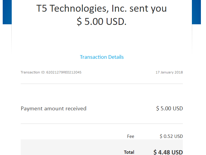Click the word "Inc." in the heading
Image resolution: width=206 pixels, height=155 pixels.
[x=119, y=8]
